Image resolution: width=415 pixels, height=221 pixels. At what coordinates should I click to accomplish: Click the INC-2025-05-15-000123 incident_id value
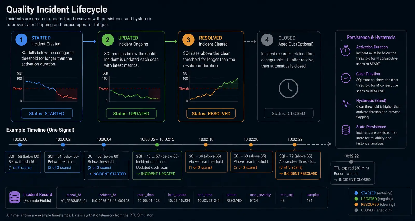[110, 201]
